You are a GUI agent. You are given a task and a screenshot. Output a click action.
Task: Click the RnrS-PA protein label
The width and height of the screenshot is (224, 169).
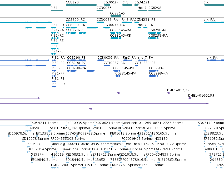click(x=129, y=58)
